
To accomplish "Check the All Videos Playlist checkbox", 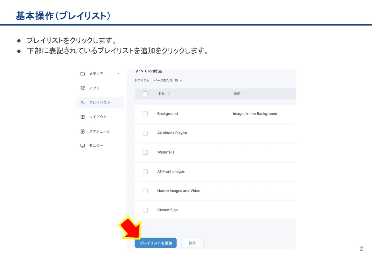I will (x=145, y=133).
